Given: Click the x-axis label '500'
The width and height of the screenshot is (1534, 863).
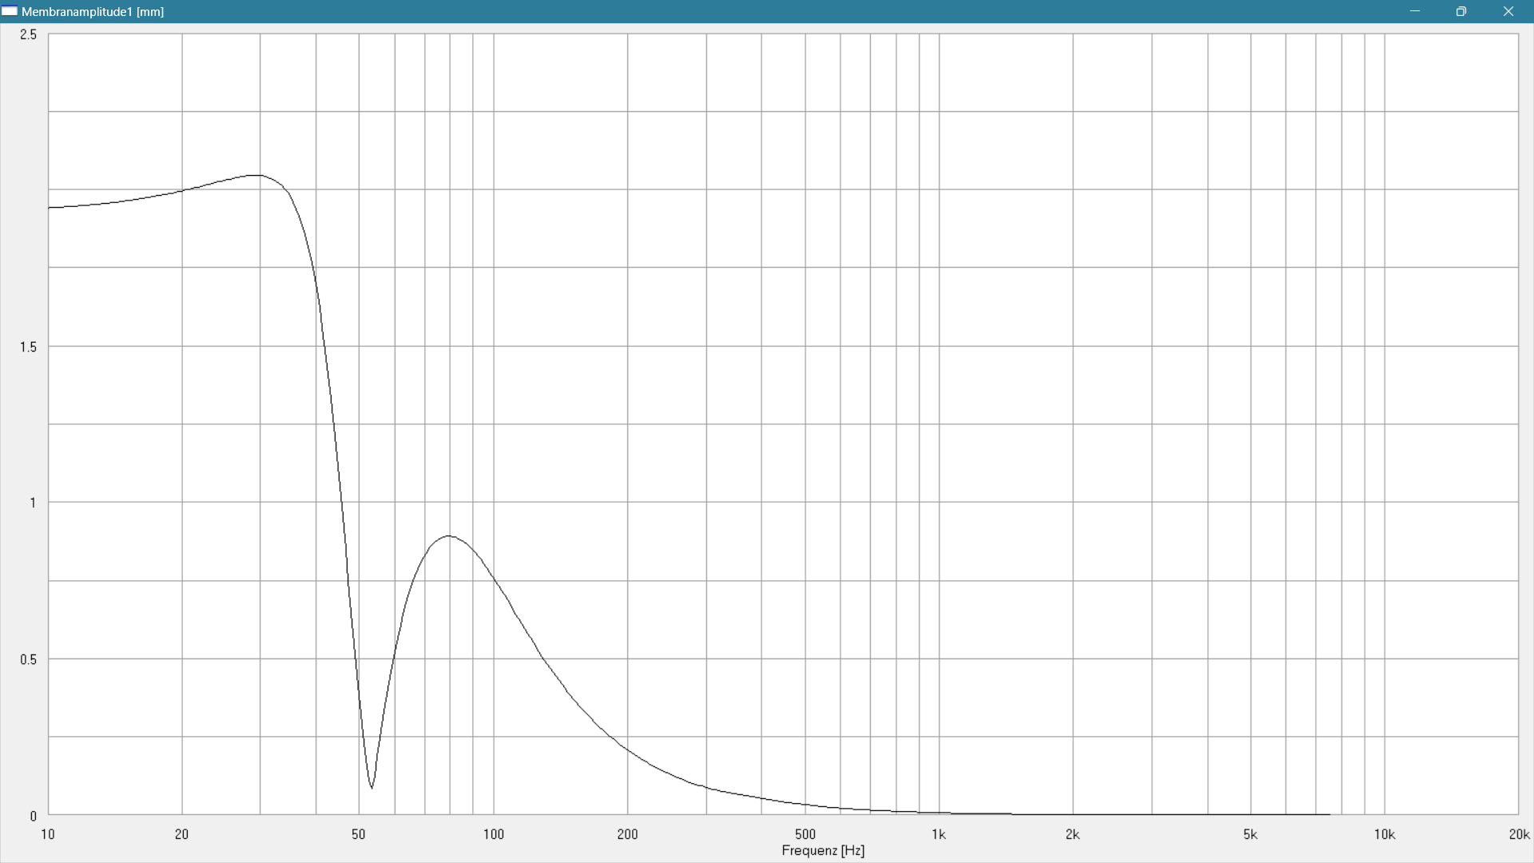Looking at the screenshot, I should click(805, 834).
